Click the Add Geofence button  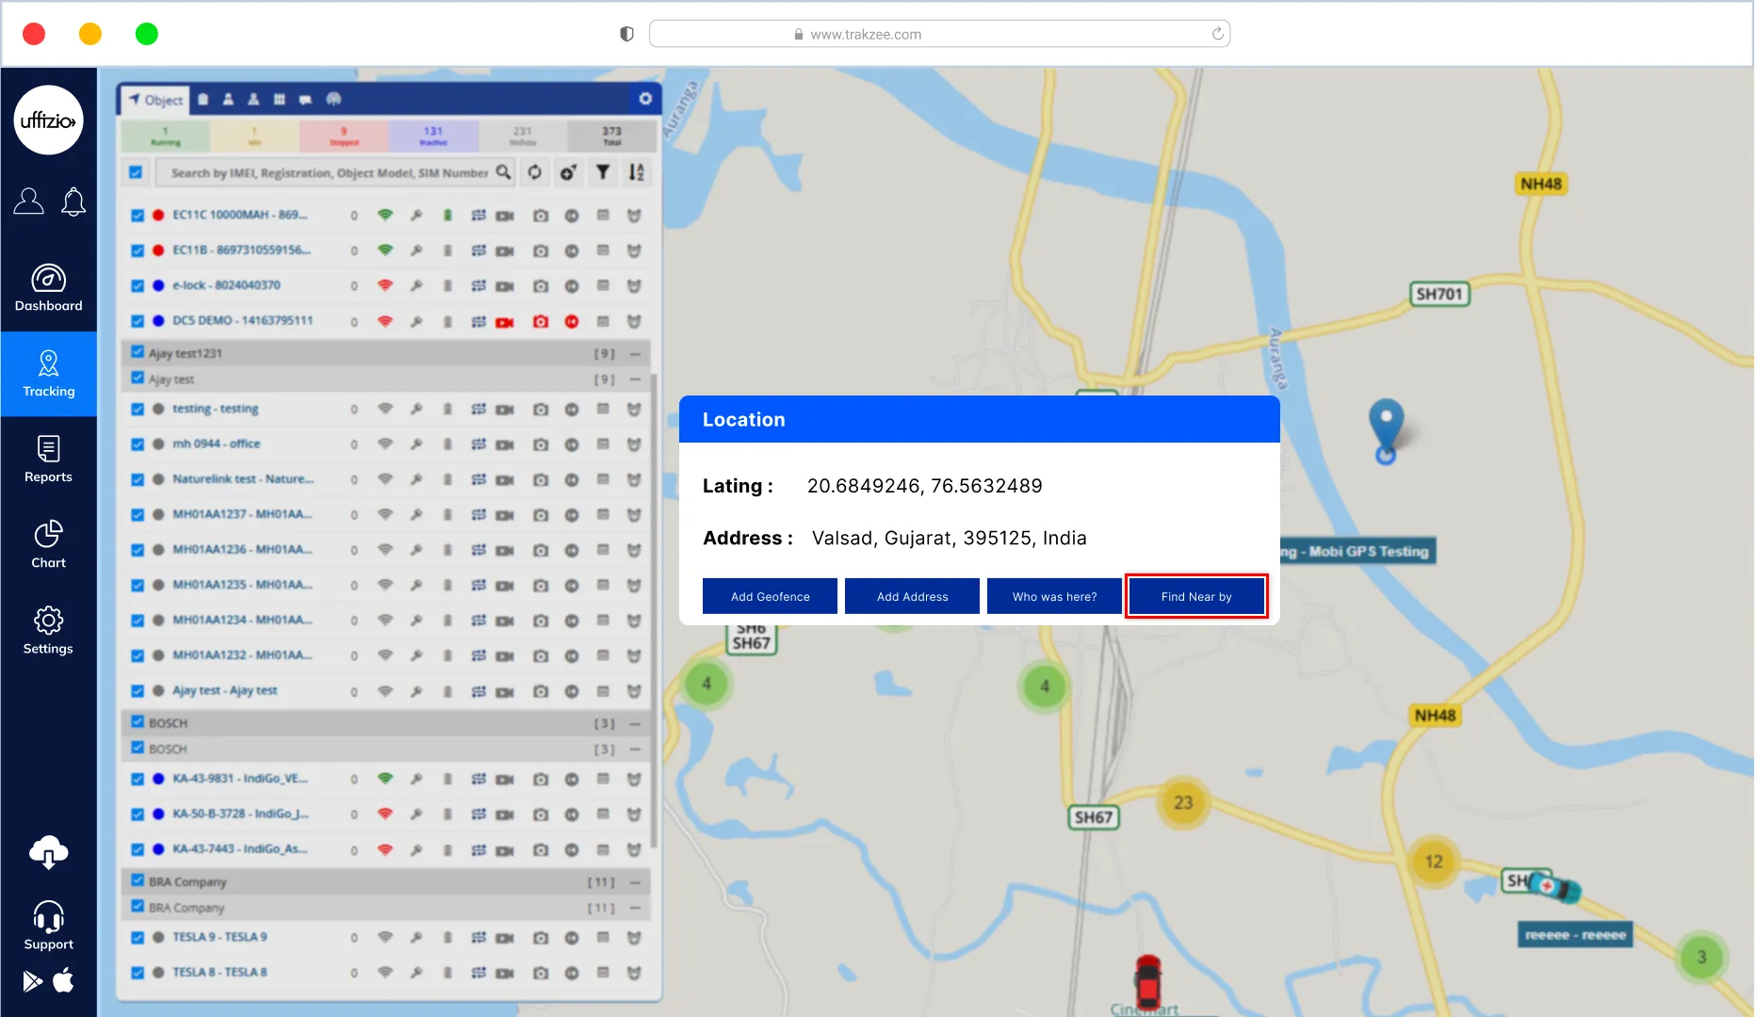point(770,596)
